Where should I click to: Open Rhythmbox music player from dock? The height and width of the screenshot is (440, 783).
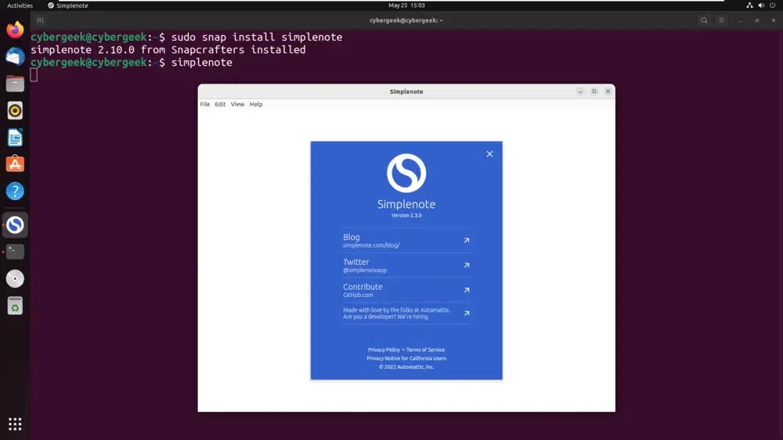(15, 110)
